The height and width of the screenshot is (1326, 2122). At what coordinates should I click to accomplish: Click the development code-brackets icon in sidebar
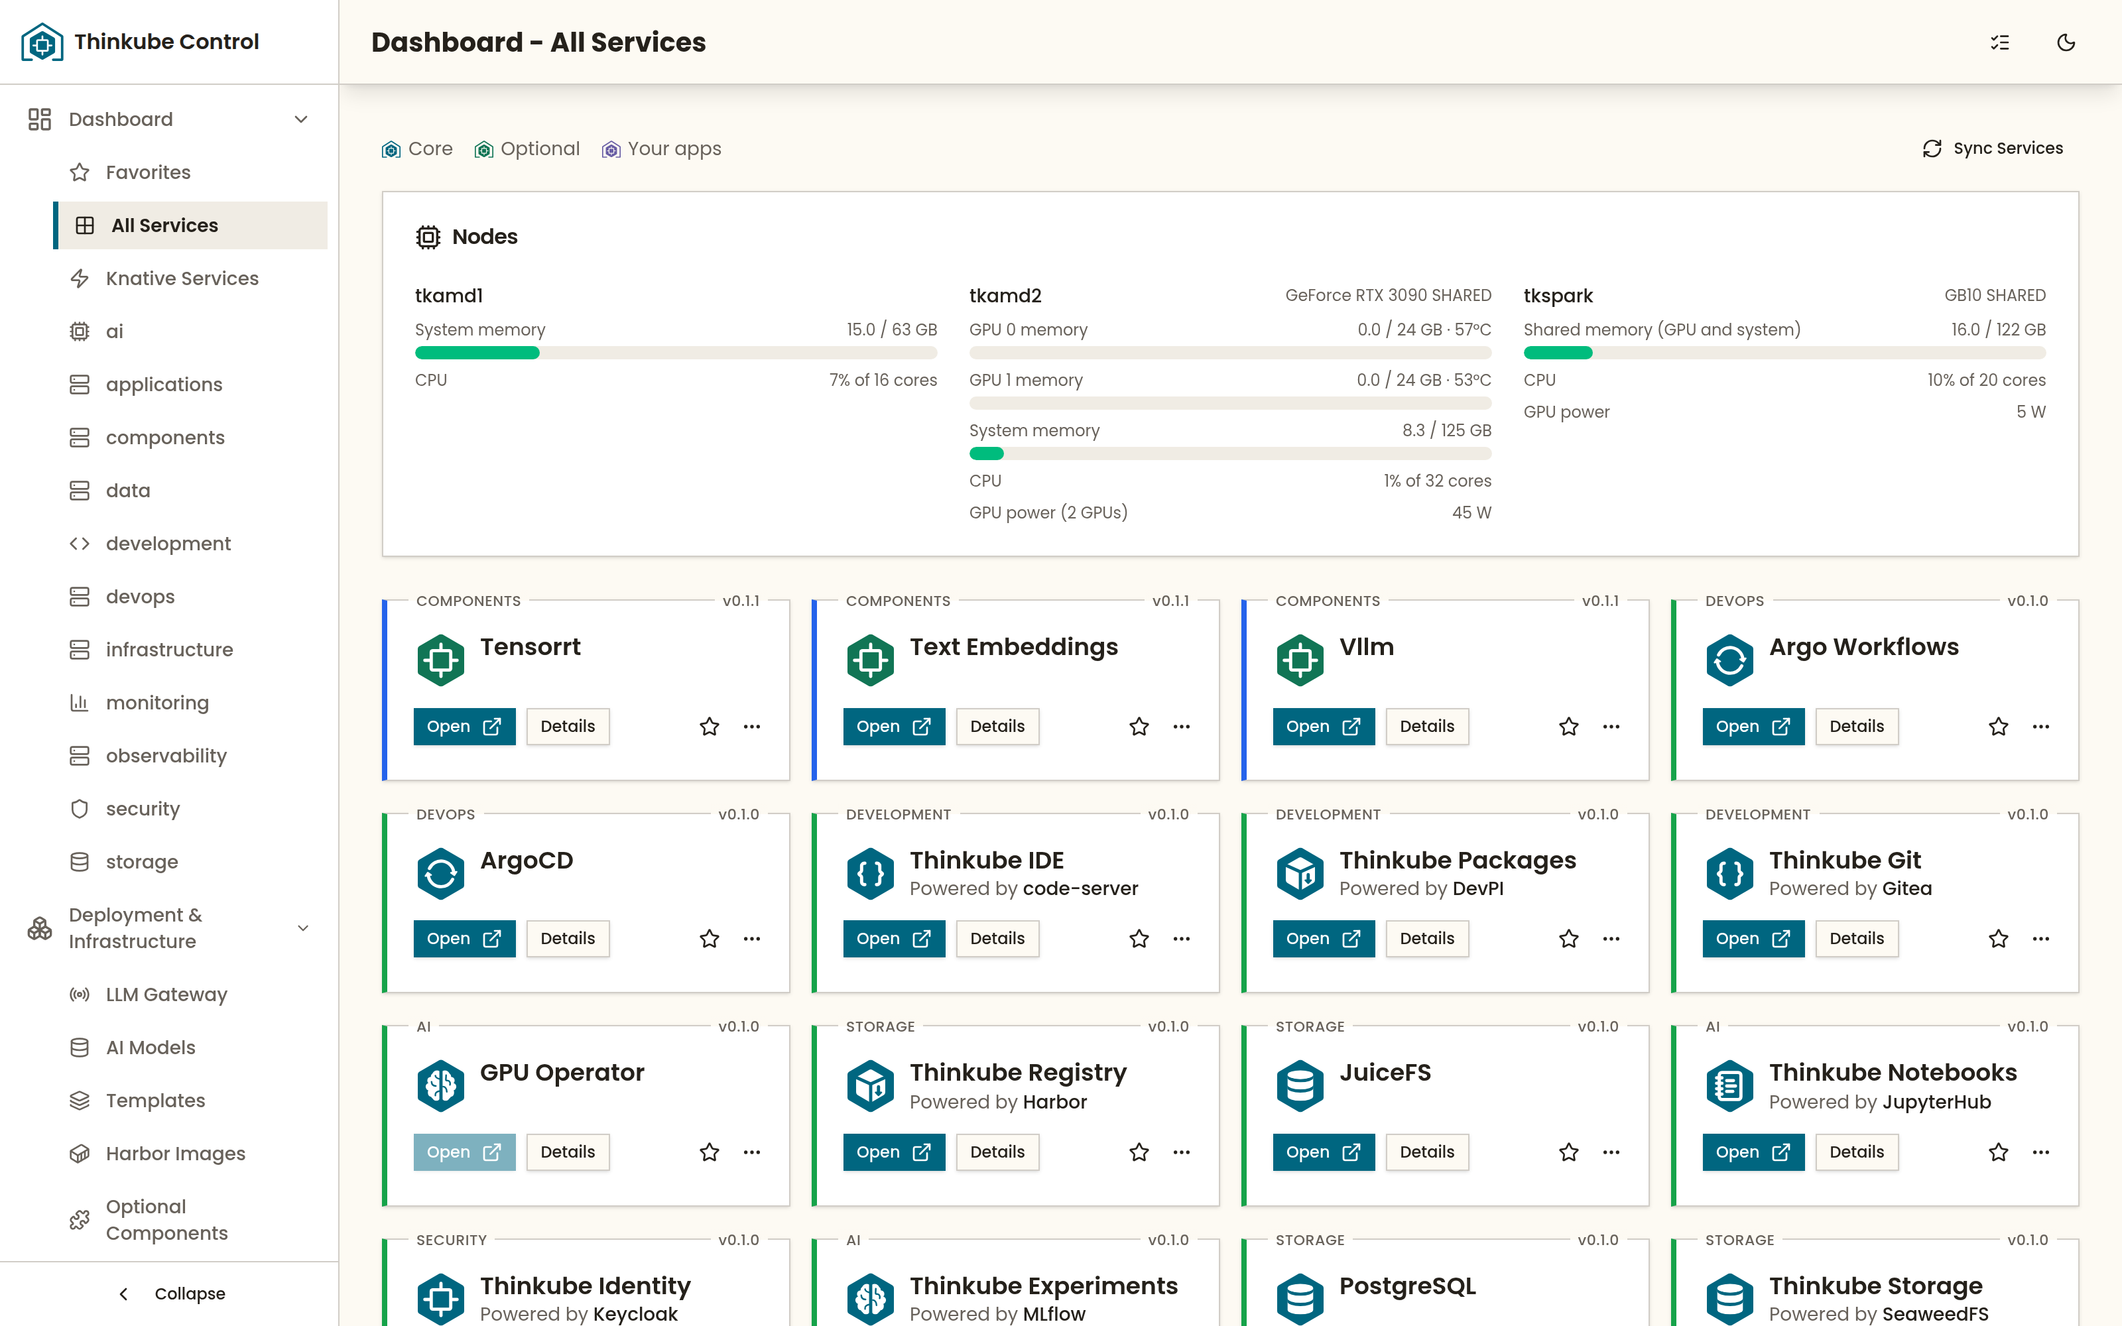(80, 544)
